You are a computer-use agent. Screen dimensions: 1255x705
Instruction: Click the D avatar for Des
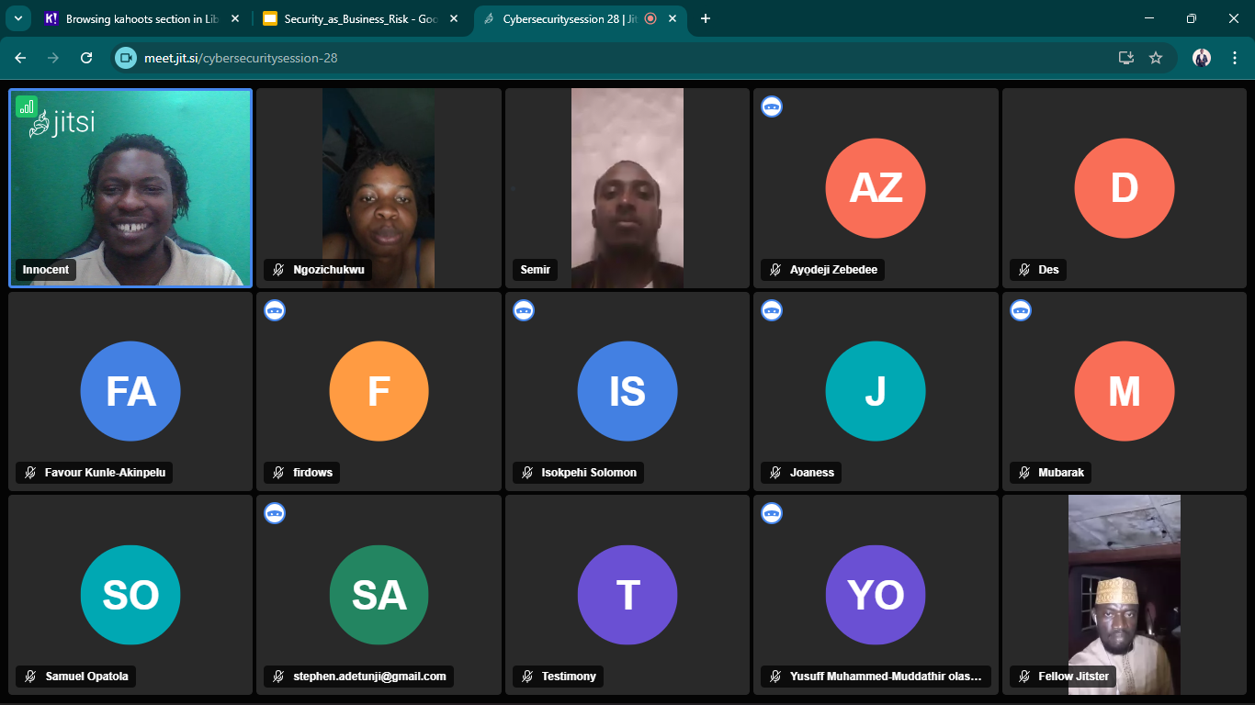(x=1125, y=188)
